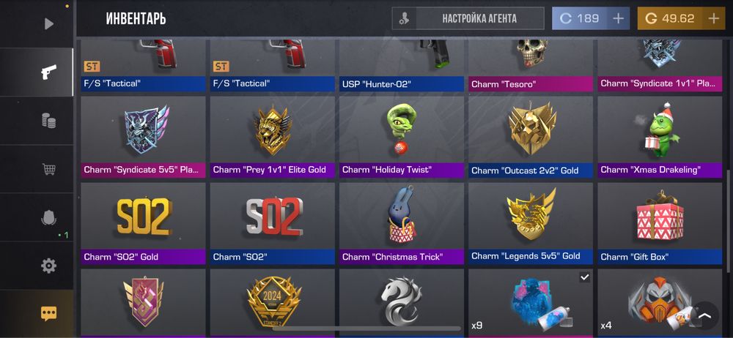Select Charm "SO2" Gold item
Image resolution: width=733 pixels, height=338 pixels.
(143, 224)
